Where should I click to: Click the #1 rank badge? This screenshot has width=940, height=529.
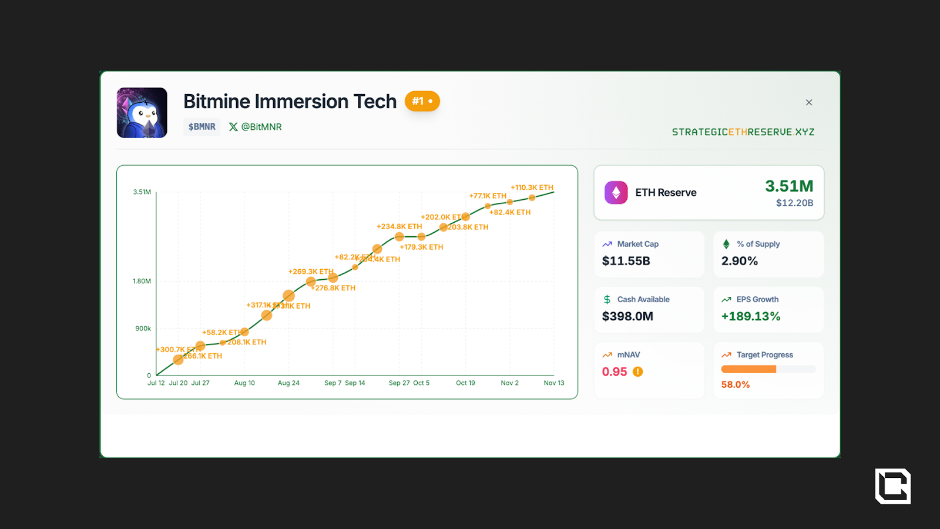pyautogui.click(x=422, y=101)
